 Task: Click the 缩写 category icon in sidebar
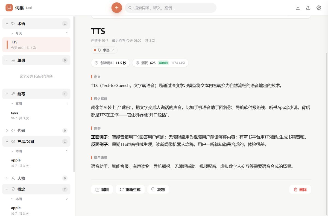[x=13, y=94]
